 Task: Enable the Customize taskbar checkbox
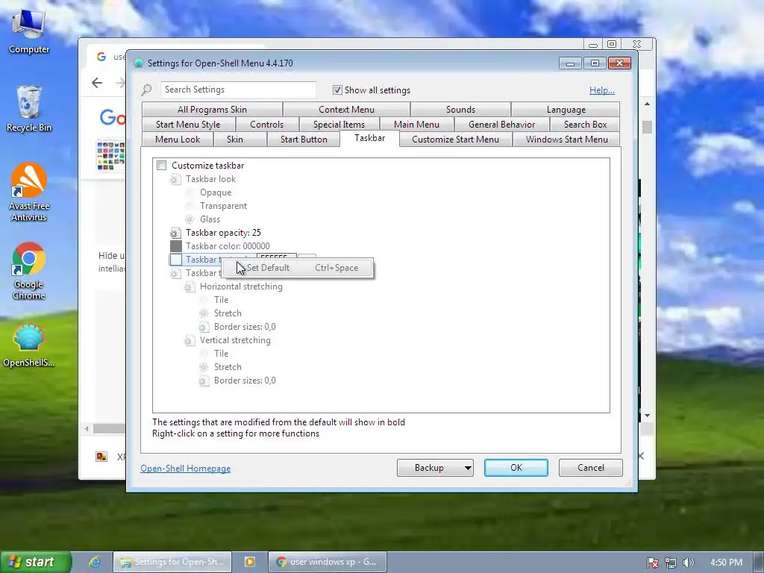tap(162, 166)
